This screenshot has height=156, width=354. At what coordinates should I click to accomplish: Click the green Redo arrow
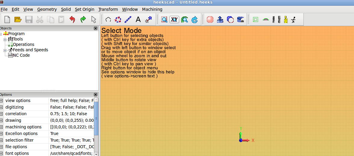(x=83, y=20)
